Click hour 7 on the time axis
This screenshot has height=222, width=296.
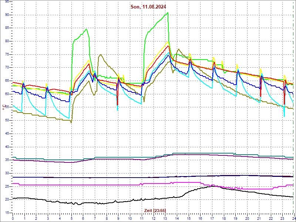(x=95, y=218)
